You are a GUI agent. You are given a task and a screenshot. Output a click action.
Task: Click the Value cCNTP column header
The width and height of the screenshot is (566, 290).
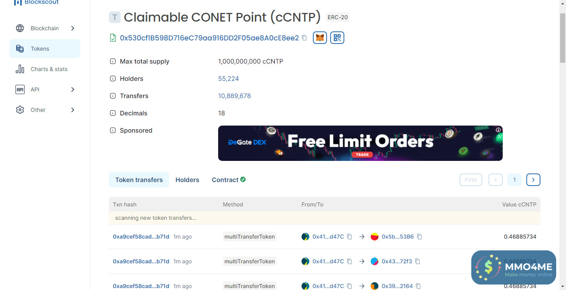(x=519, y=204)
